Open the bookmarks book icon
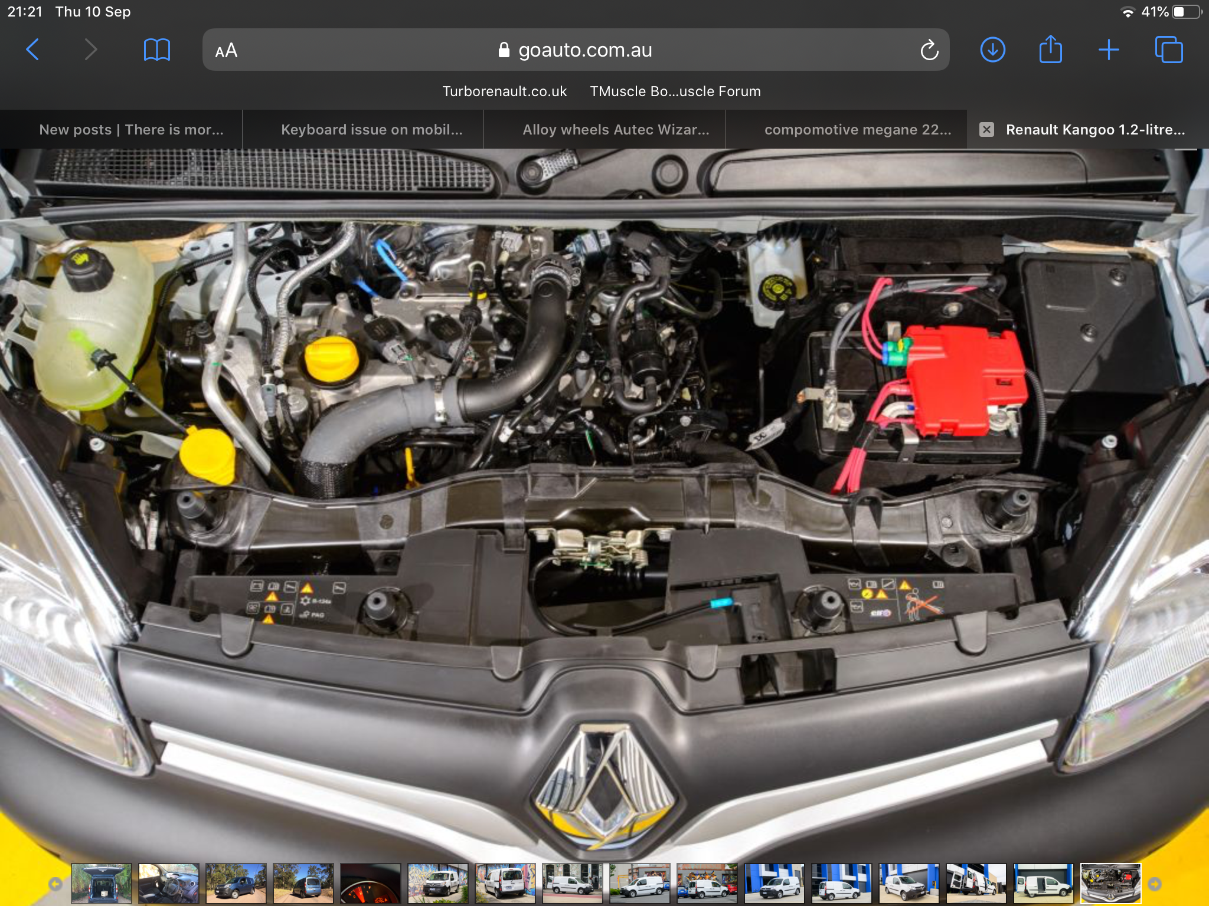The width and height of the screenshot is (1209, 906). [156, 50]
